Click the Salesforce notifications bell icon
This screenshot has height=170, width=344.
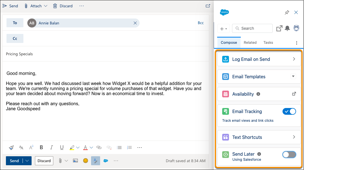point(287,28)
